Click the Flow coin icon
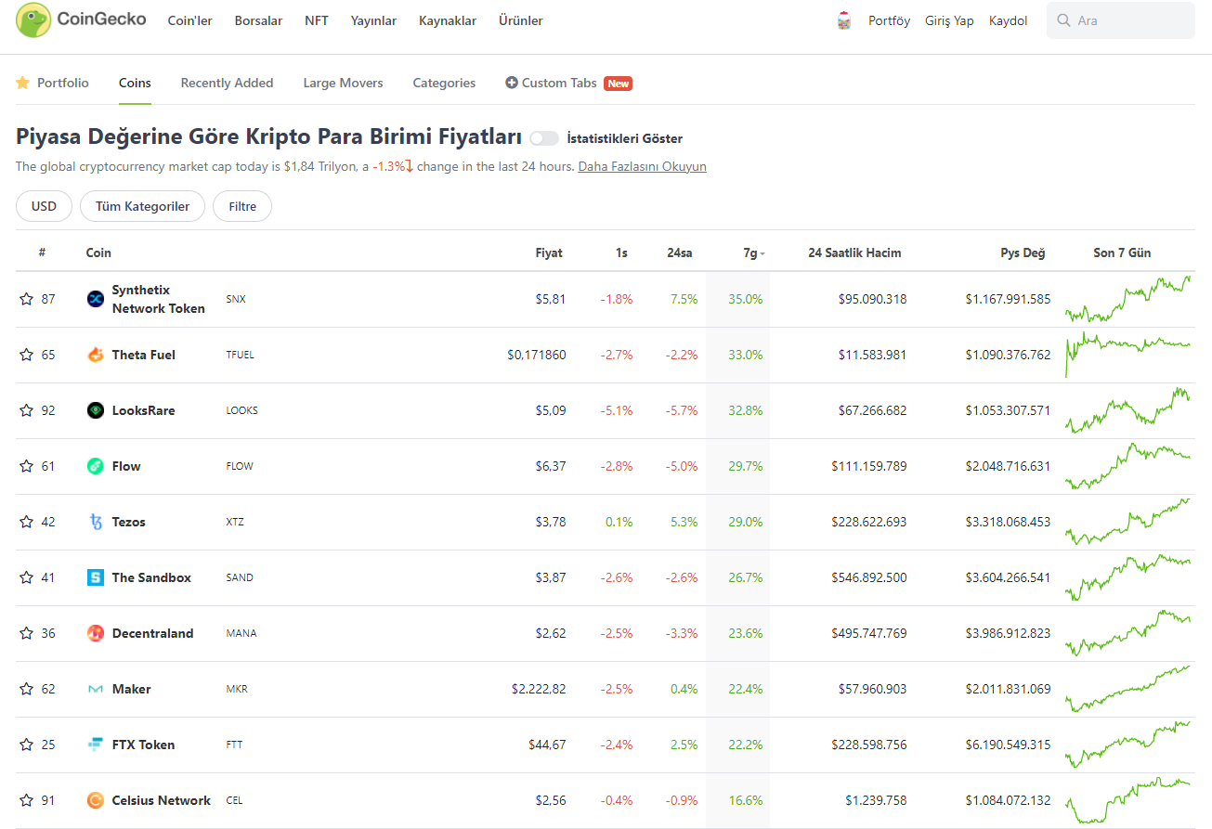The image size is (1212, 829). click(96, 466)
